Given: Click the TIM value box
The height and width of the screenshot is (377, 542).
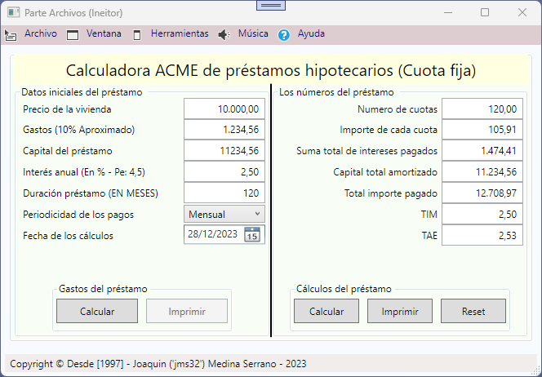Looking at the screenshot, I should [x=482, y=215].
